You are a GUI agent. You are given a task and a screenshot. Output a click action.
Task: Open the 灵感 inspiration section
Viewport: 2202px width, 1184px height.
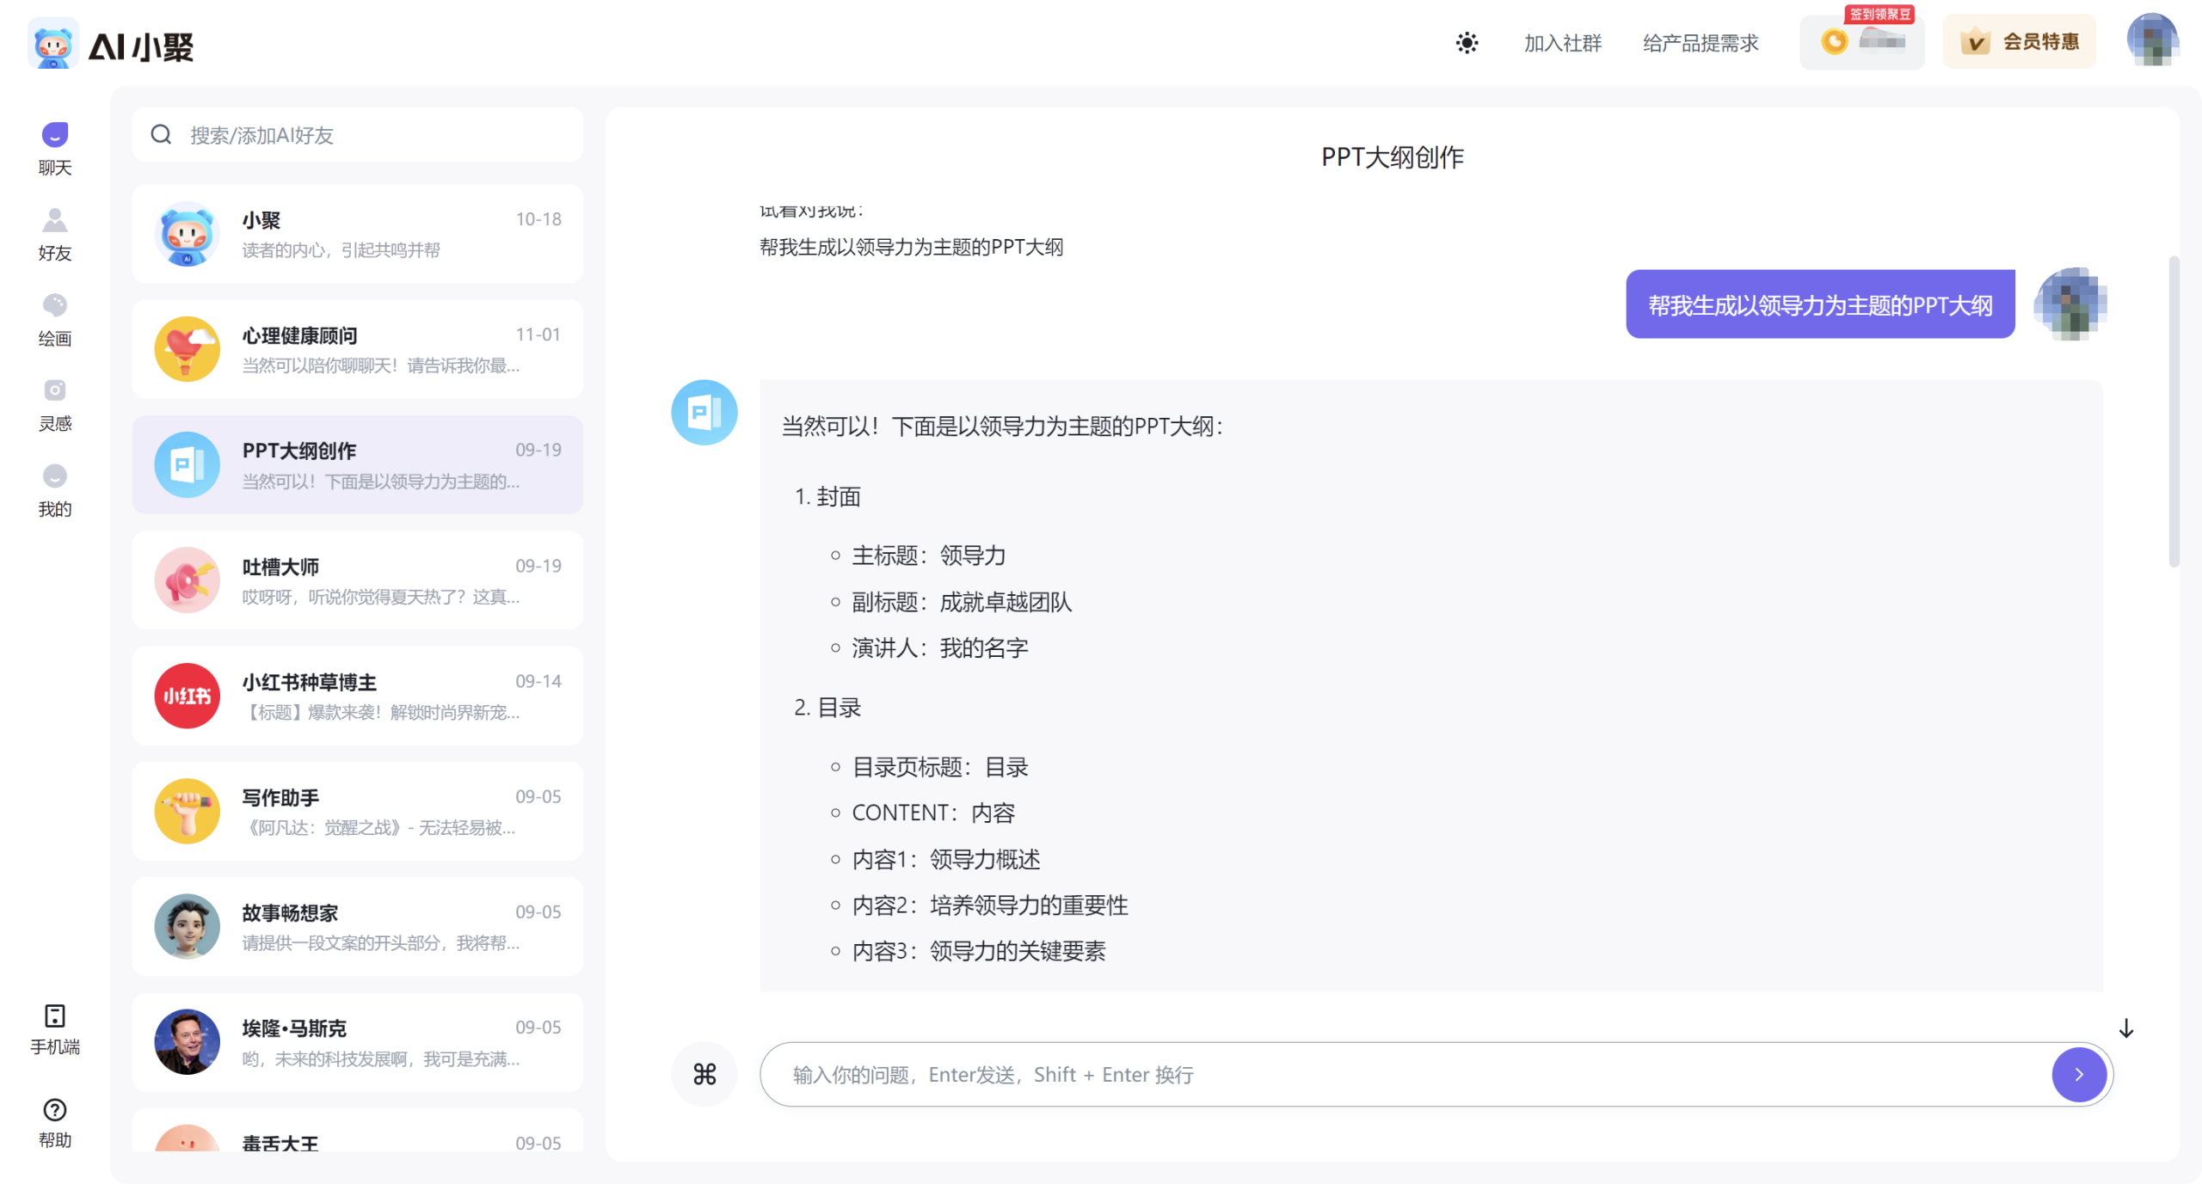point(54,404)
